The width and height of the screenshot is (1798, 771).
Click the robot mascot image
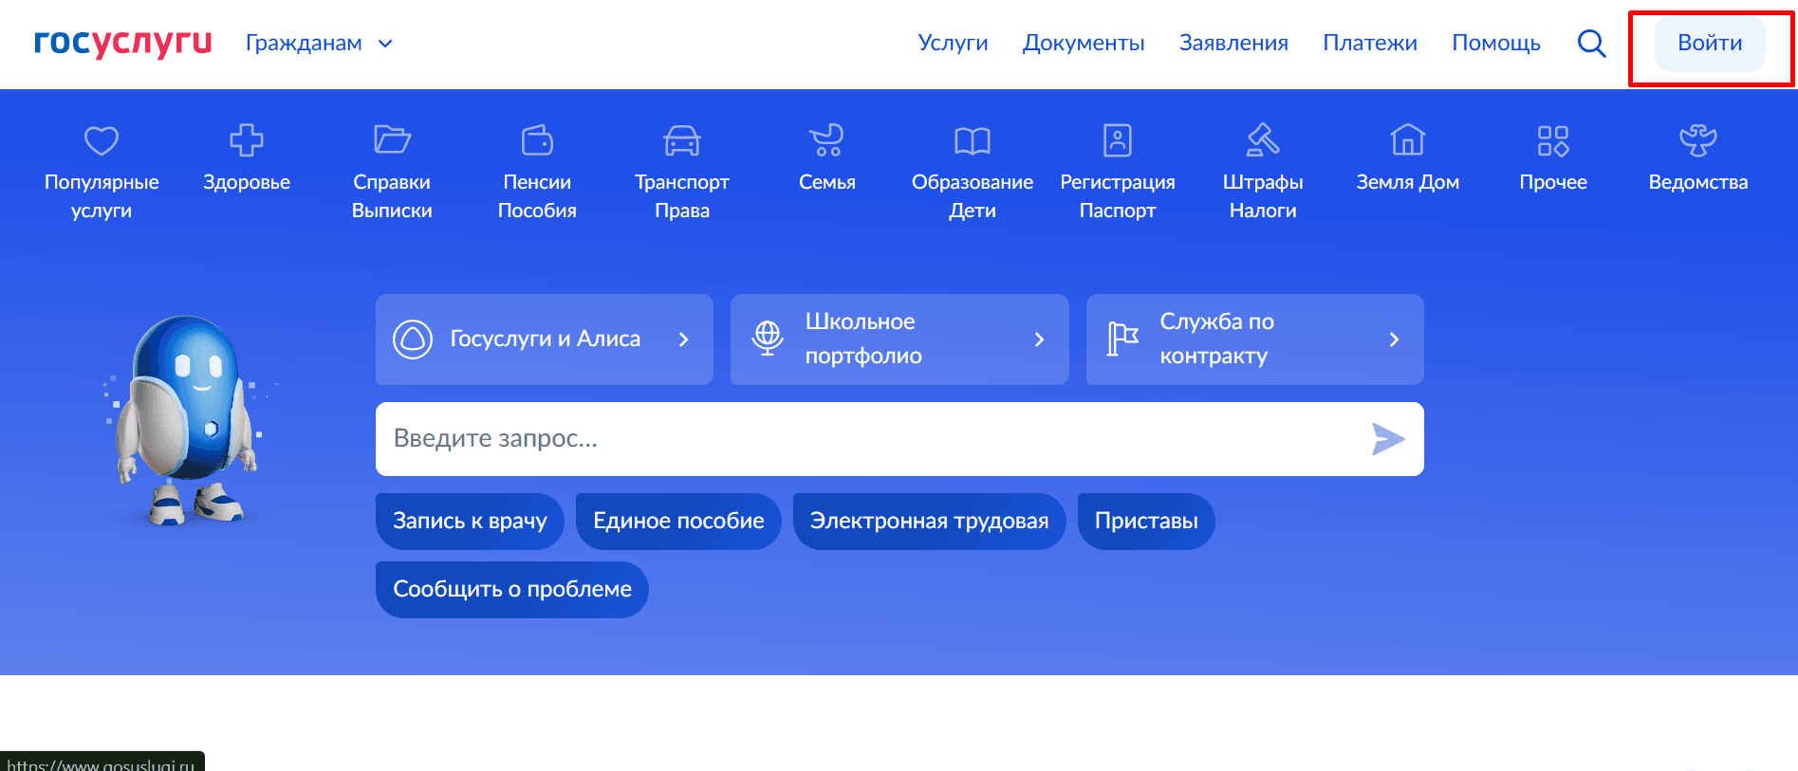[x=185, y=420]
